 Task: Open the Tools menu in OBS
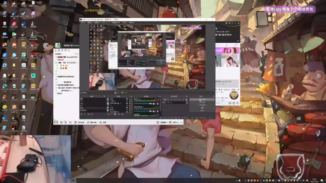tap(125, 22)
